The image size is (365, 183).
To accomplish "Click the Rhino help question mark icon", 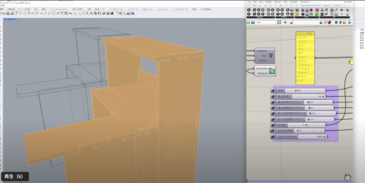I will (x=133, y=13).
